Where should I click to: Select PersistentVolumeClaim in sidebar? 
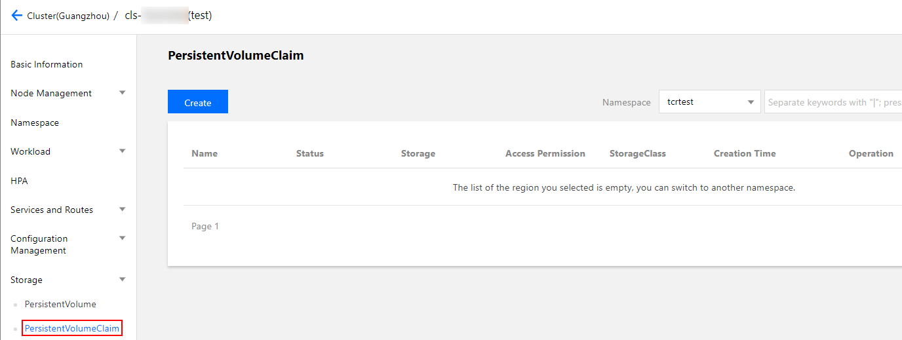pos(72,328)
